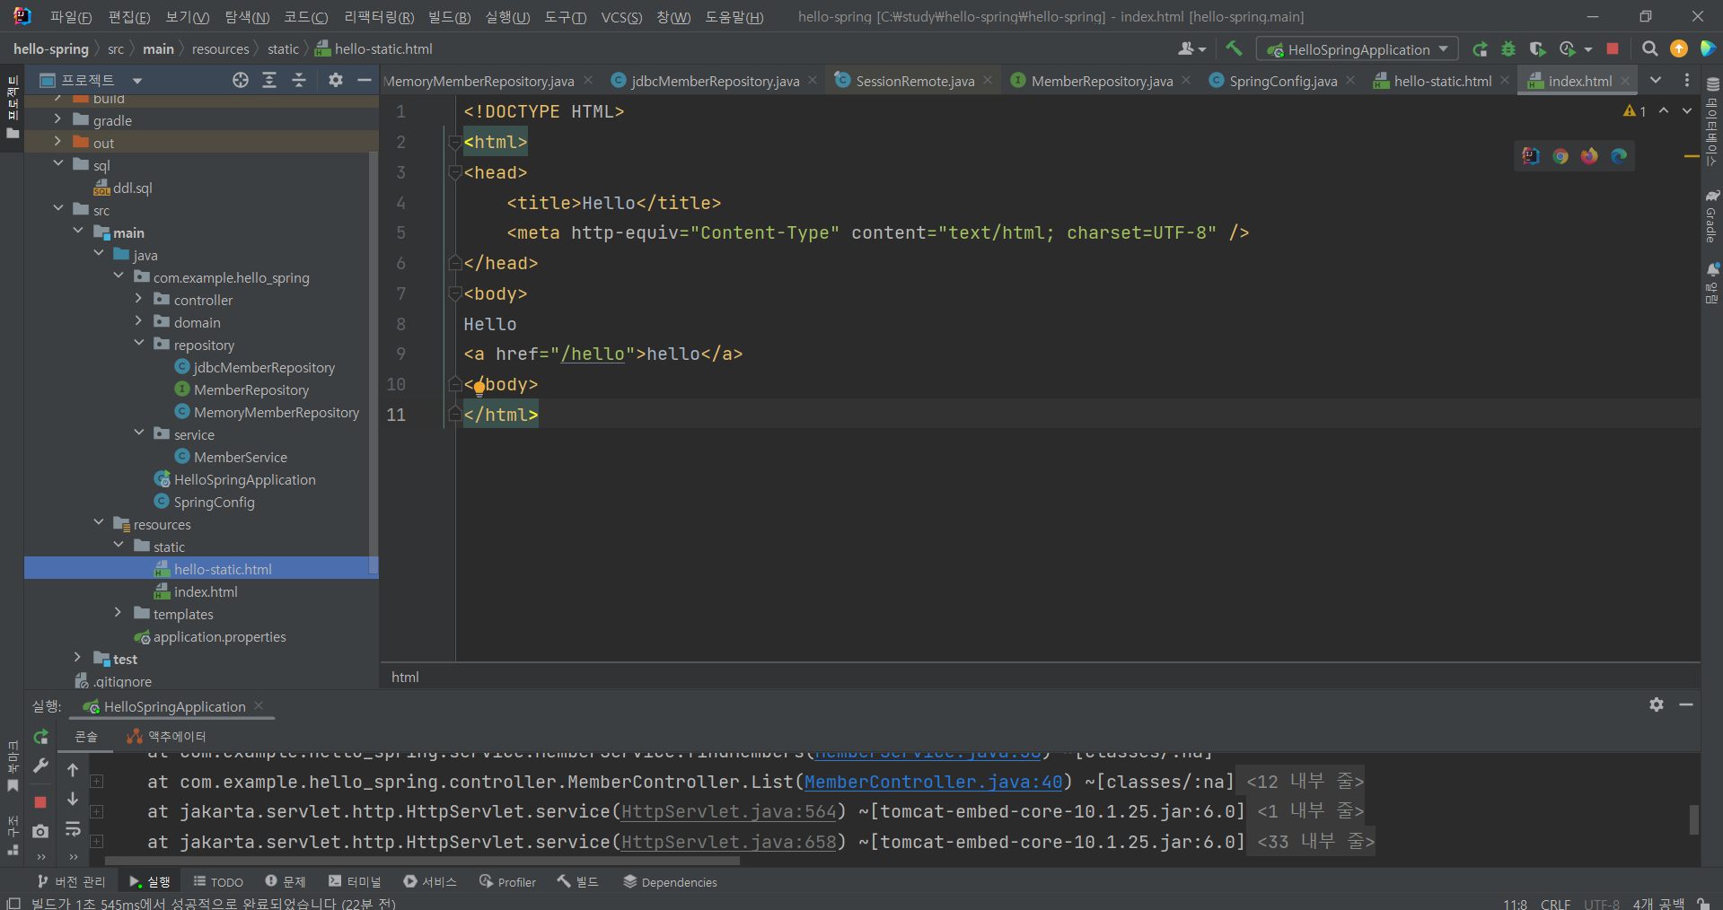Open the 빌드(B) menu
Image resolution: width=1723 pixels, height=910 pixels.
449,17
